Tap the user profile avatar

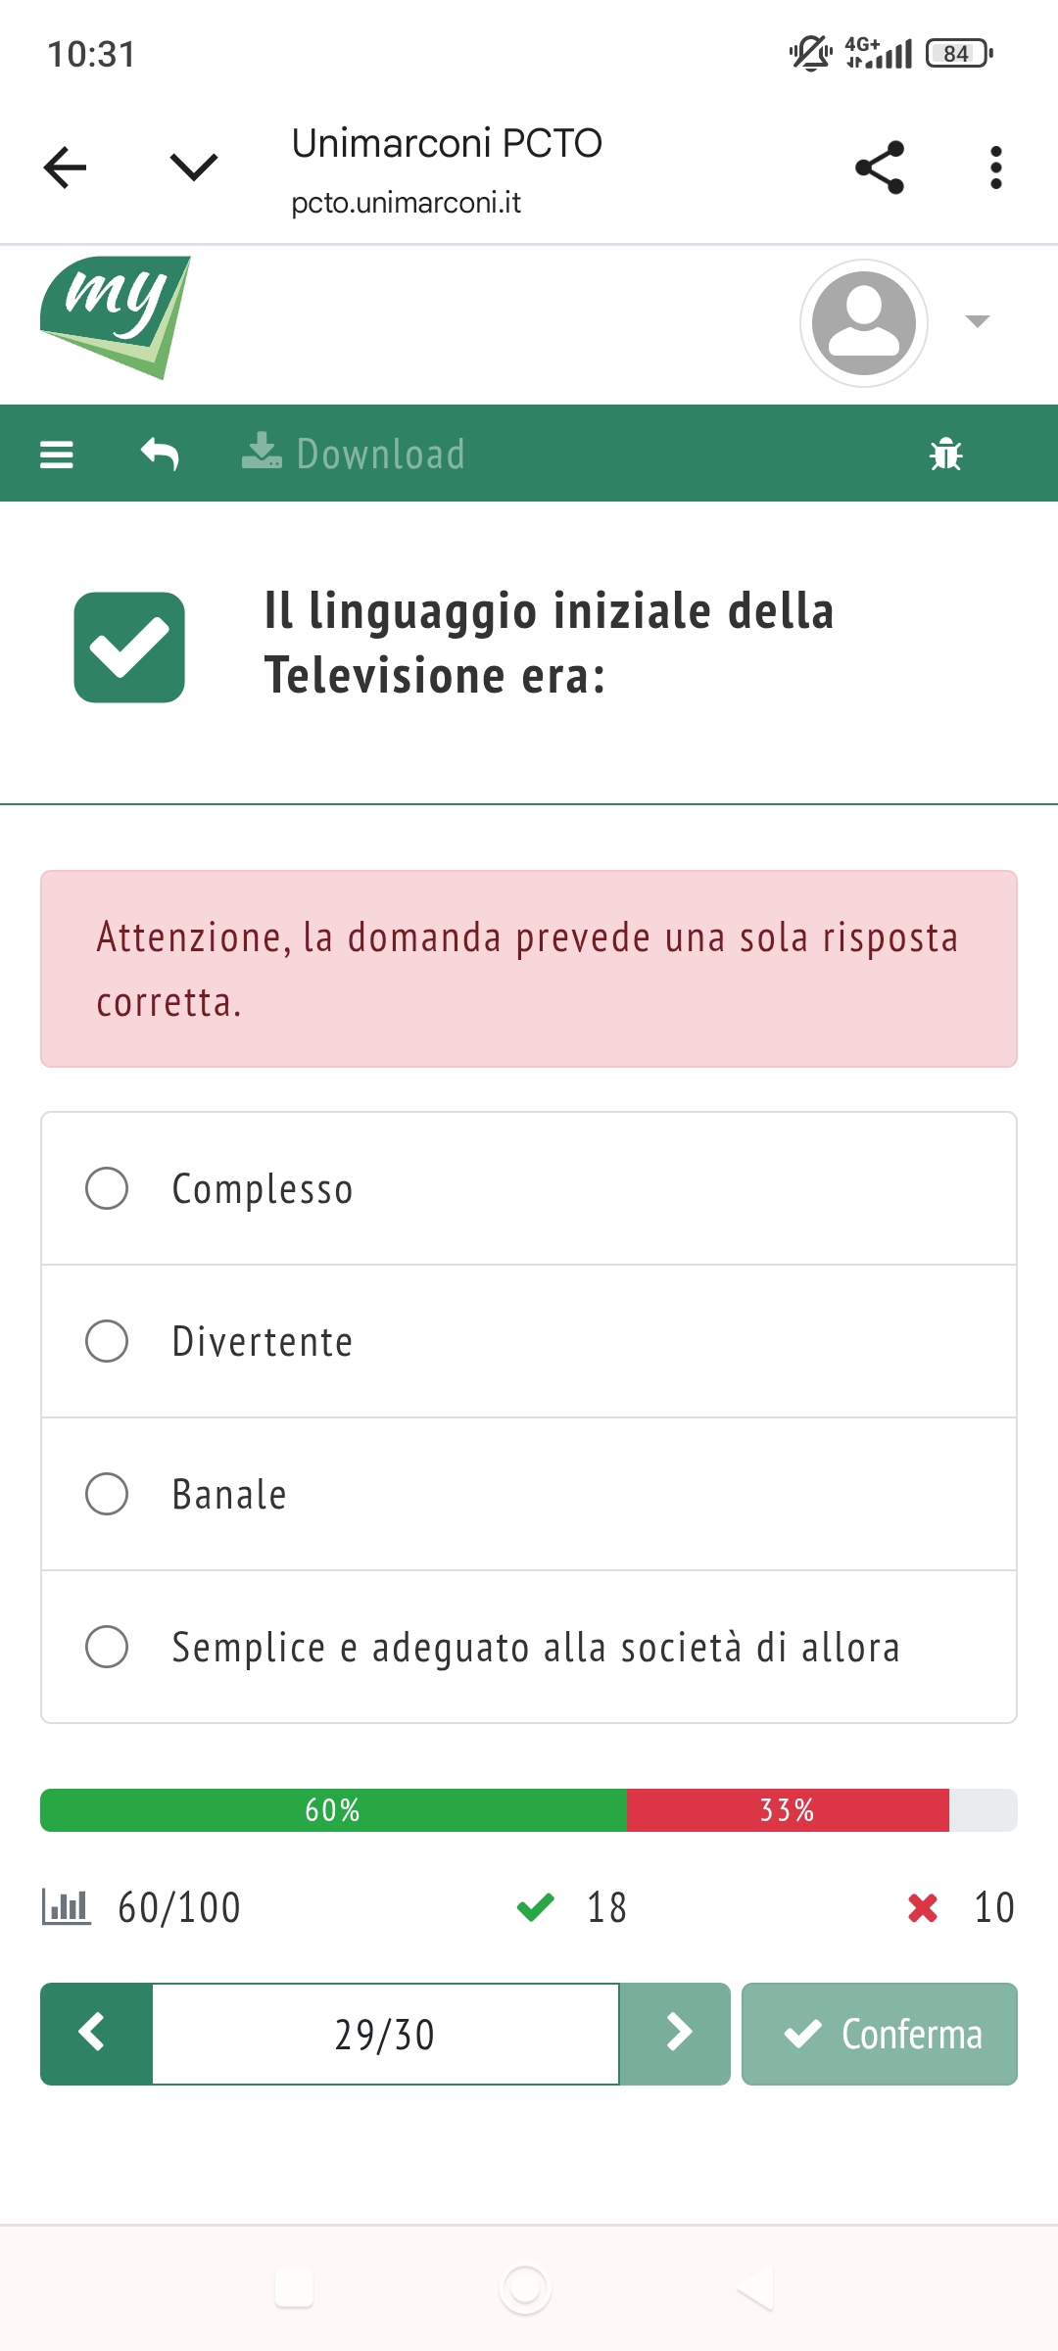[x=863, y=322]
